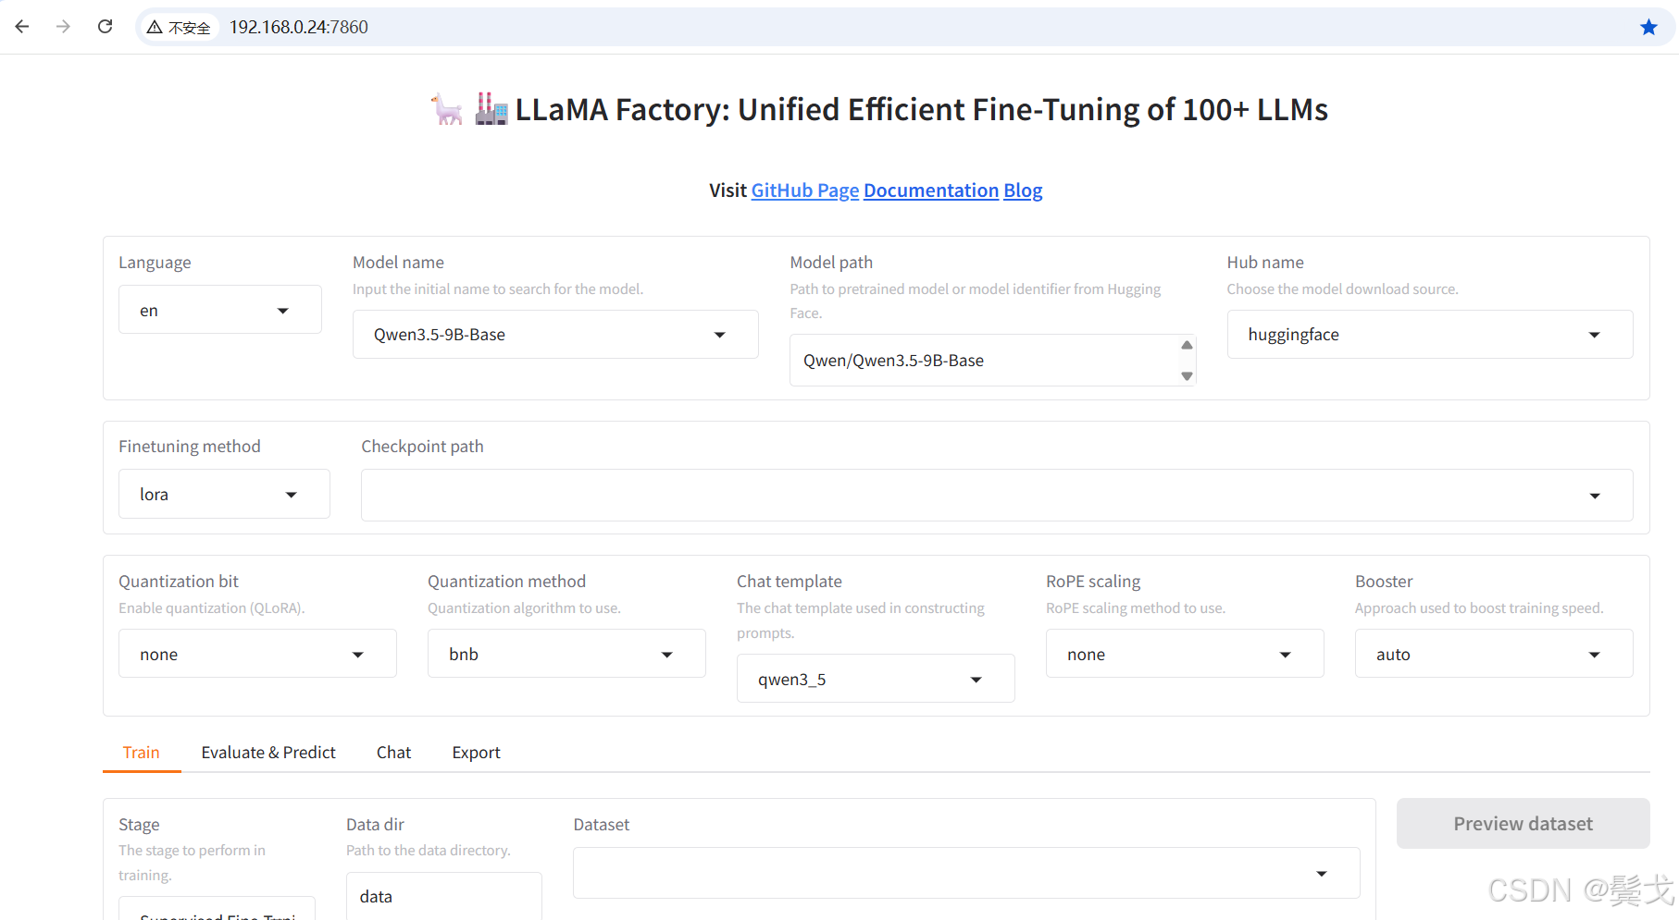Open the Quantization method bnb dropdown
The height and width of the screenshot is (920, 1679).
pyautogui.click(x=566, y=654)
